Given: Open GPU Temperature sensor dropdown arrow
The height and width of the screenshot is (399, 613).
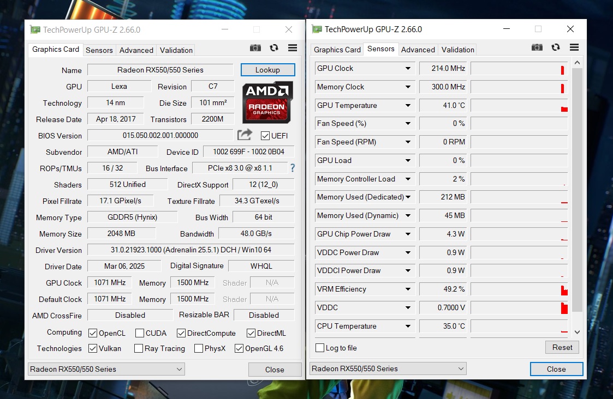Looking at the screenshot, I should point(408,105).
